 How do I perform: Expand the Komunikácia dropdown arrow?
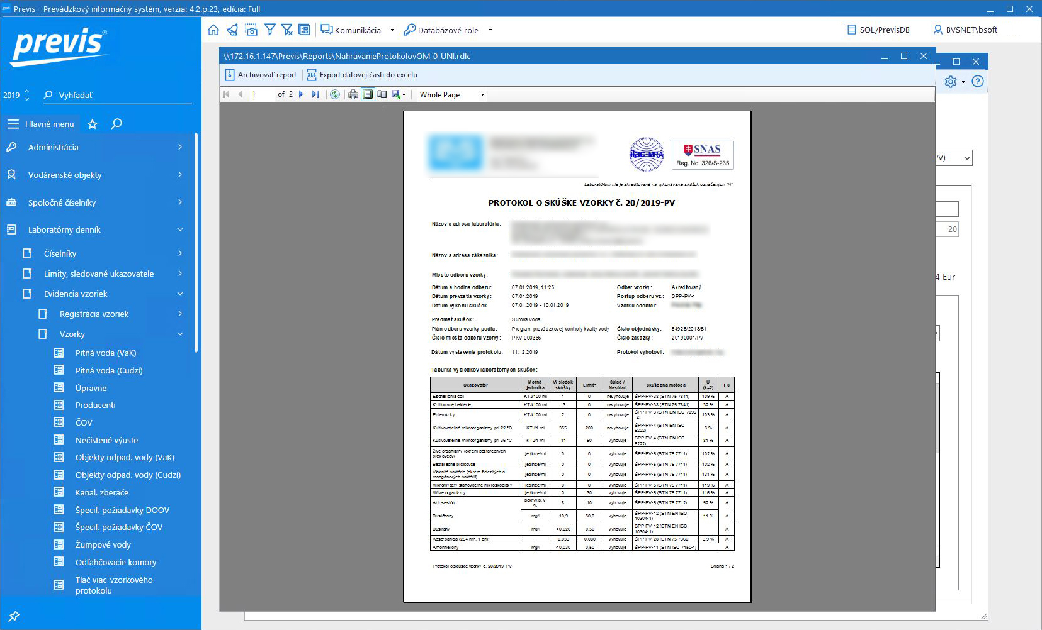[392, 30]
